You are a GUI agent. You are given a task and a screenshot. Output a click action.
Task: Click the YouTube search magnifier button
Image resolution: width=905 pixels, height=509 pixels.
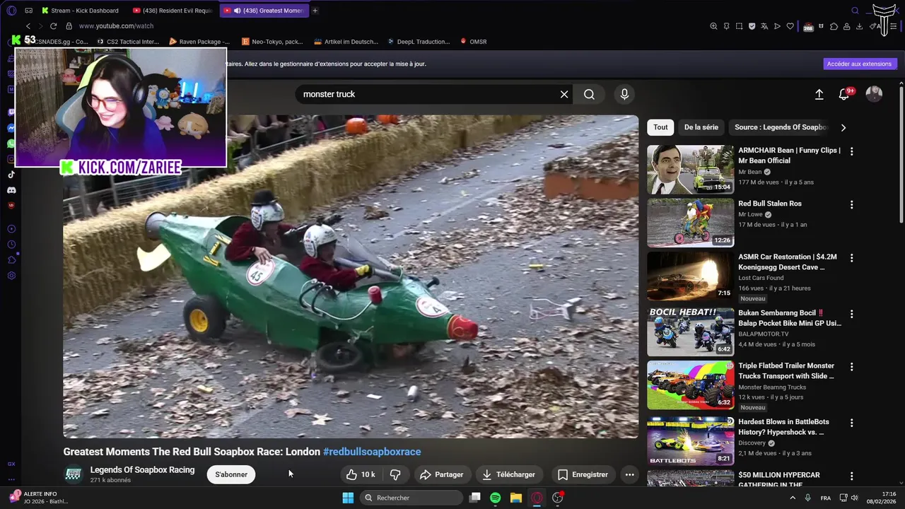coord(589,94)
